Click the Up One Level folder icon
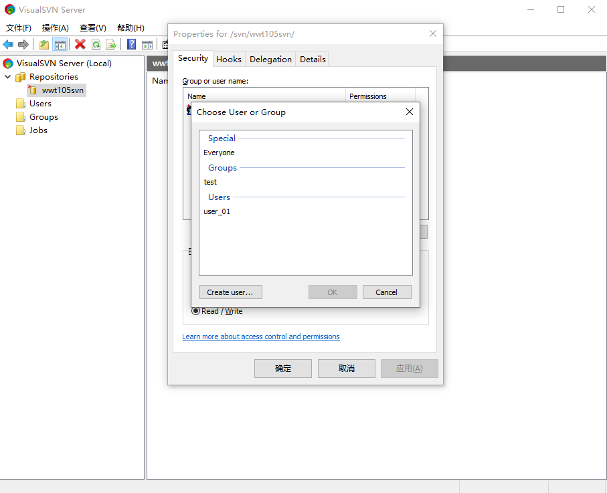Screen dimensions: 607x493 pos(44,45)
